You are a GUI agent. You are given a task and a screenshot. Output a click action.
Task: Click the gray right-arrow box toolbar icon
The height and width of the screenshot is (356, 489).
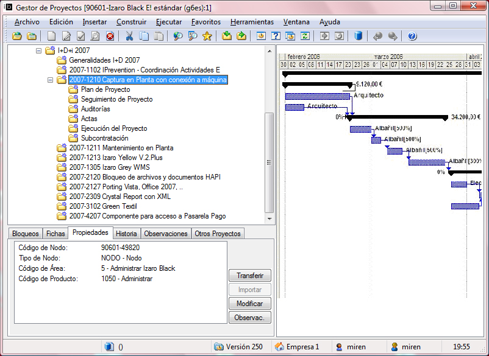point(324,36)
